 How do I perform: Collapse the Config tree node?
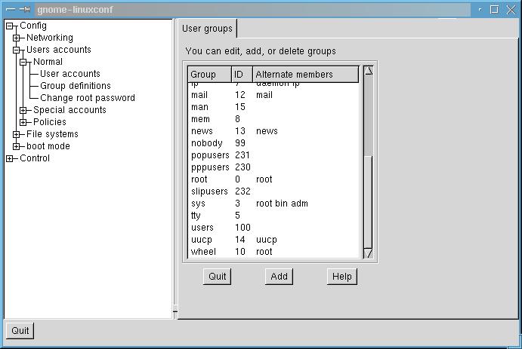tap(10, 26)
